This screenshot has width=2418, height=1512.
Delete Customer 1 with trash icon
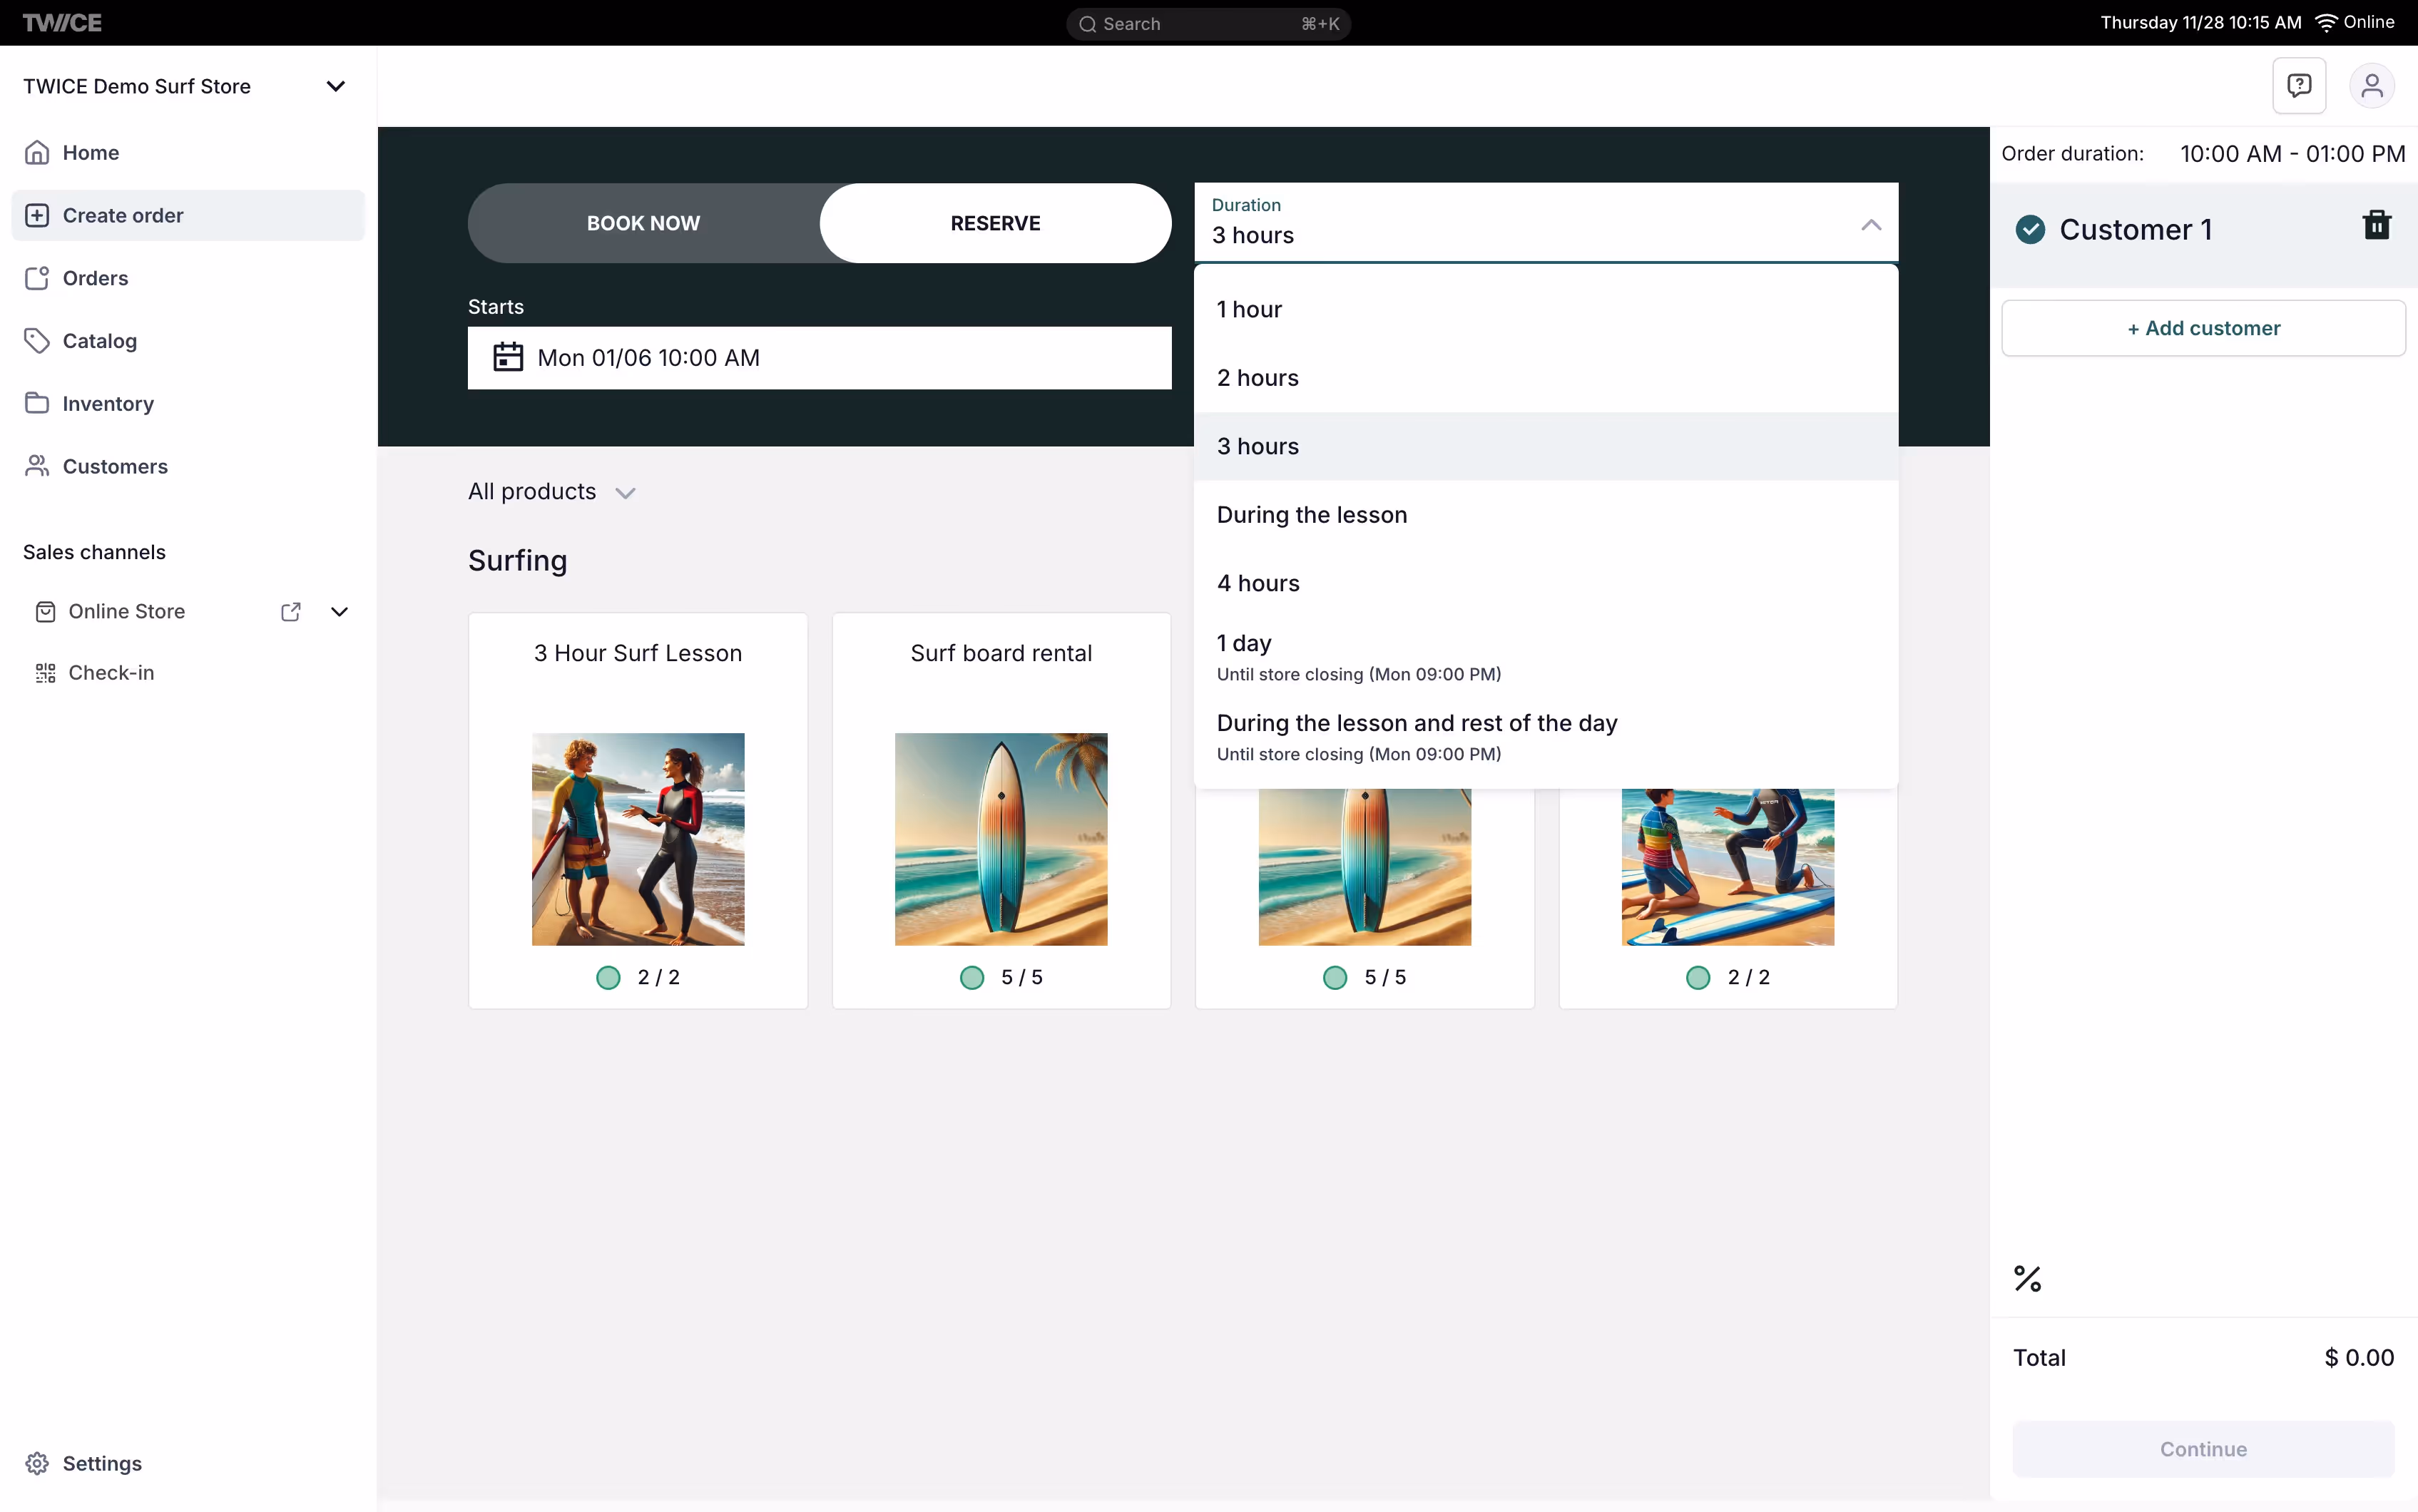(2376, 225)
